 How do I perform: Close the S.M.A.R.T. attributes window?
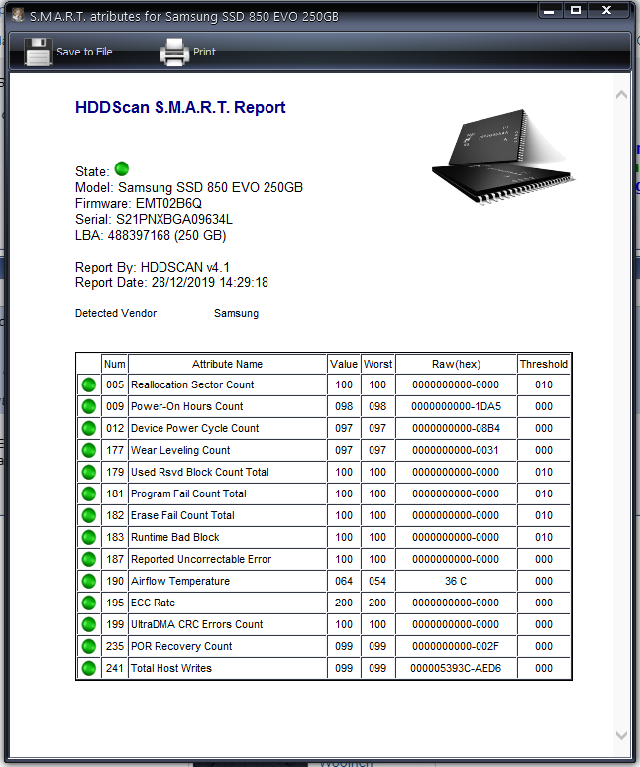(x=606, y=10)
